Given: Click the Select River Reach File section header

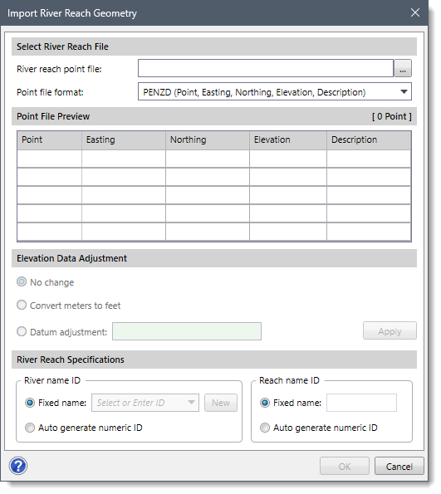Looking at the screenshot, I should 214,46.
